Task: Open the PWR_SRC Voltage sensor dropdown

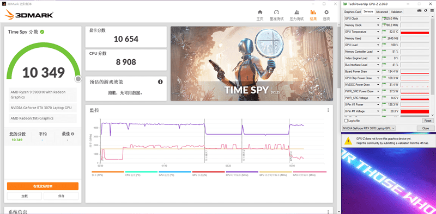Action: 378,98
